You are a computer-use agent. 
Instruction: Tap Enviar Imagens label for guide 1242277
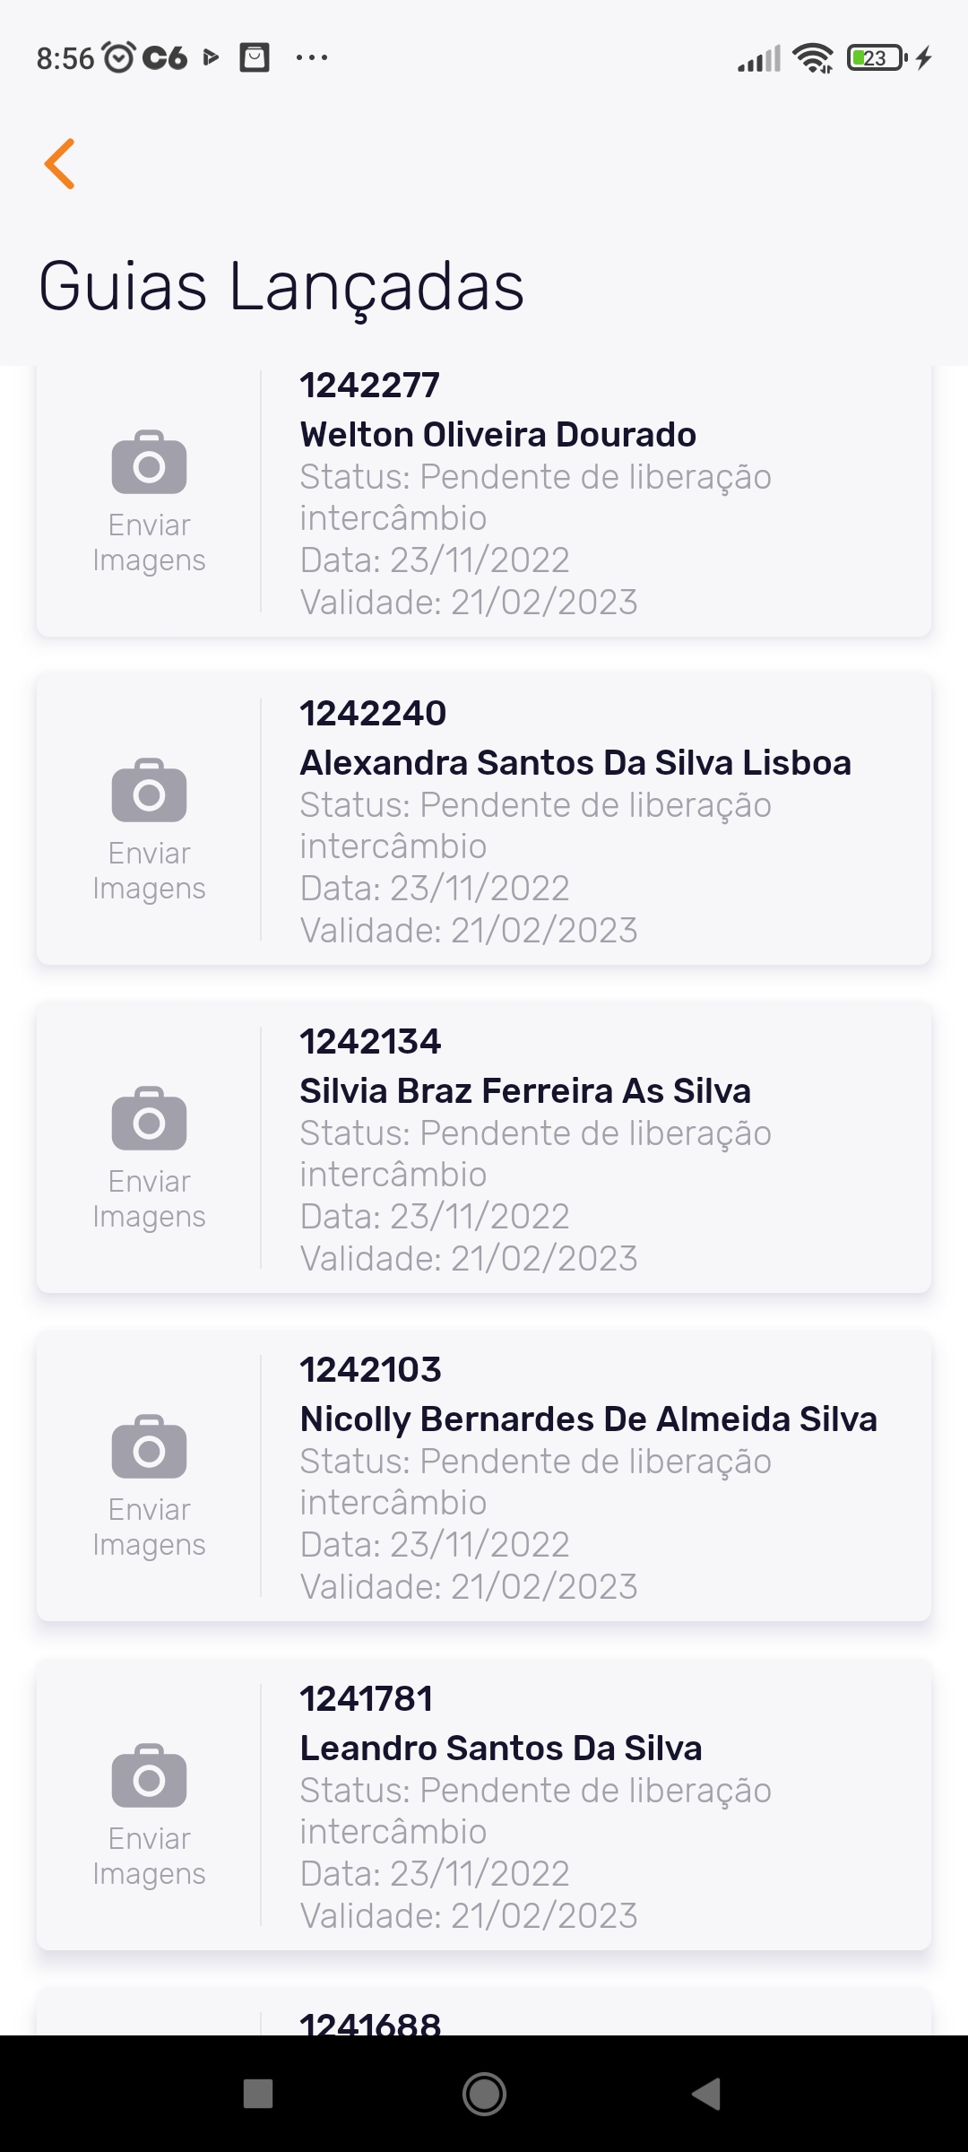coord(149,542)
